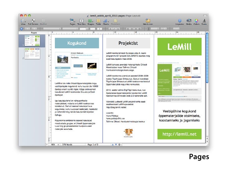Justify text alignment
227x170 pixels.
pos(140,29)
